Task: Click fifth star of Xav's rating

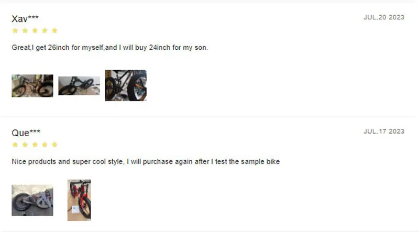Action: (54, 31)
